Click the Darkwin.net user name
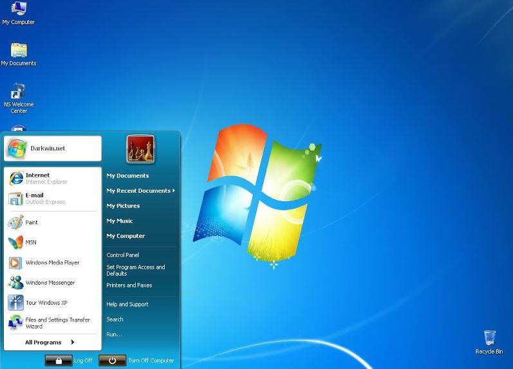This screenshot has height=369, width=513. point(48,148)
